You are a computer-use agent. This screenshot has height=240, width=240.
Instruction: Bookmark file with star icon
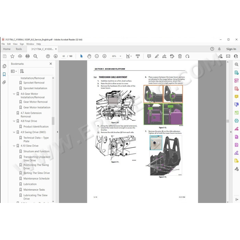[12, 56]
